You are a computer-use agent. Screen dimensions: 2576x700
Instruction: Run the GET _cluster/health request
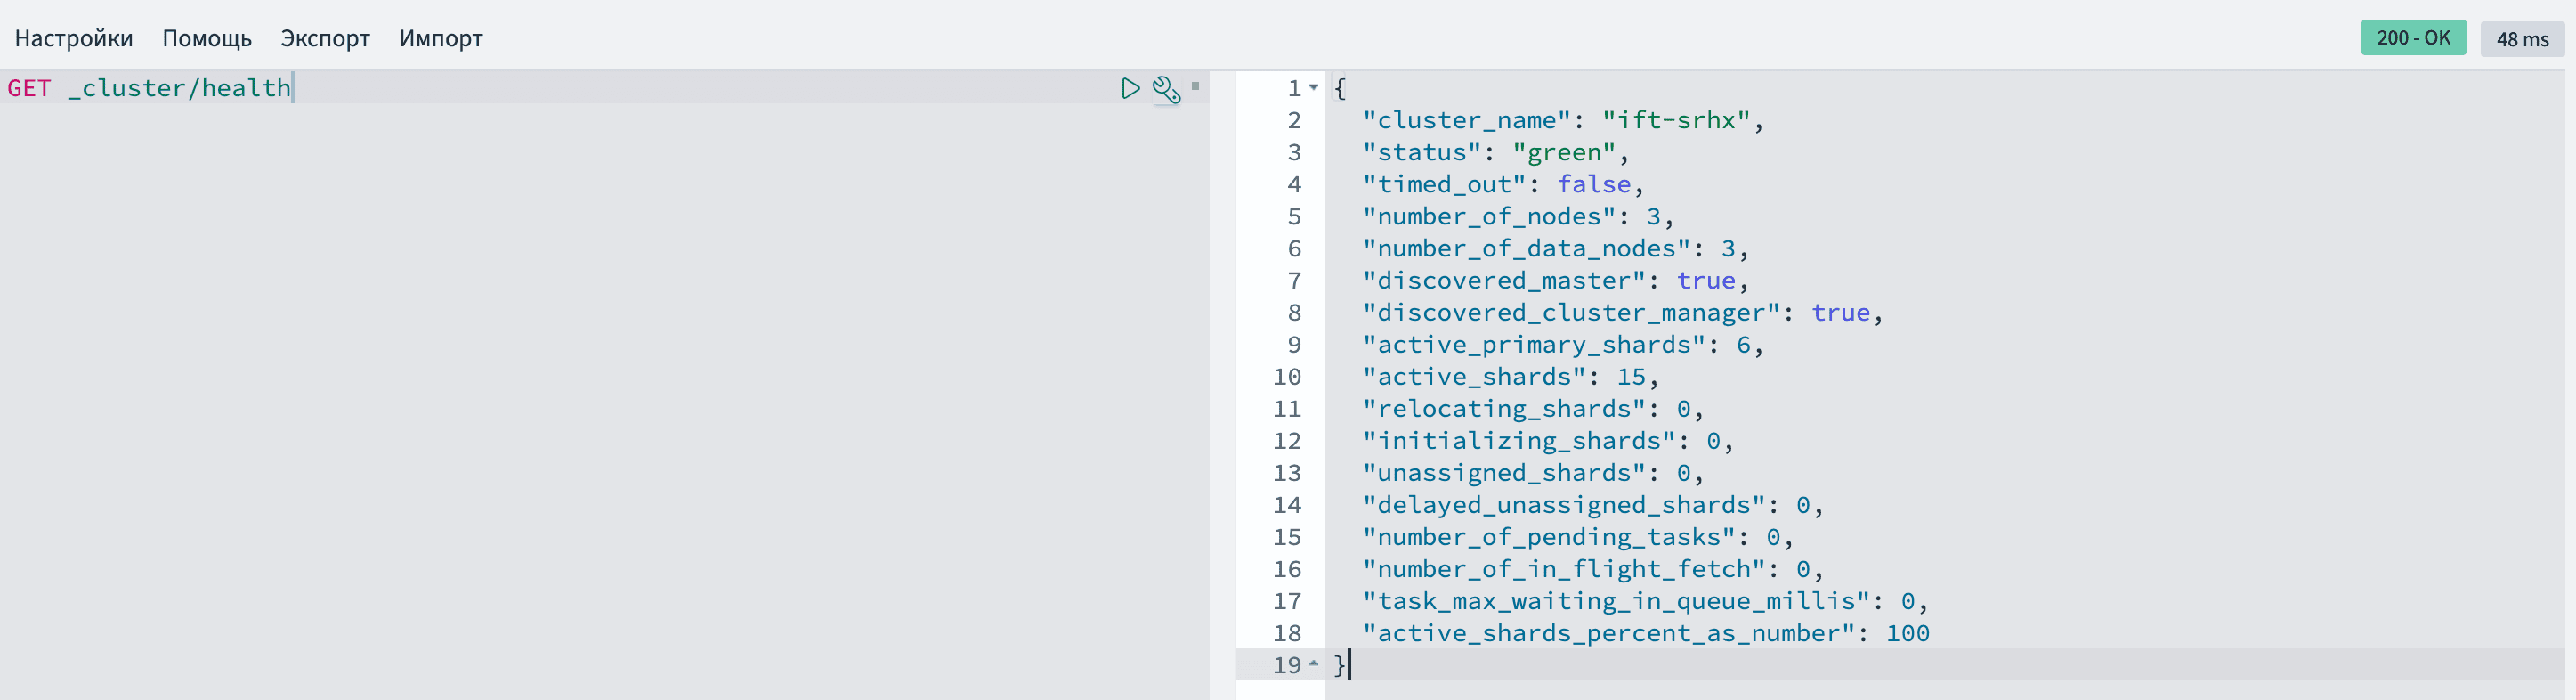(1130, 88)
